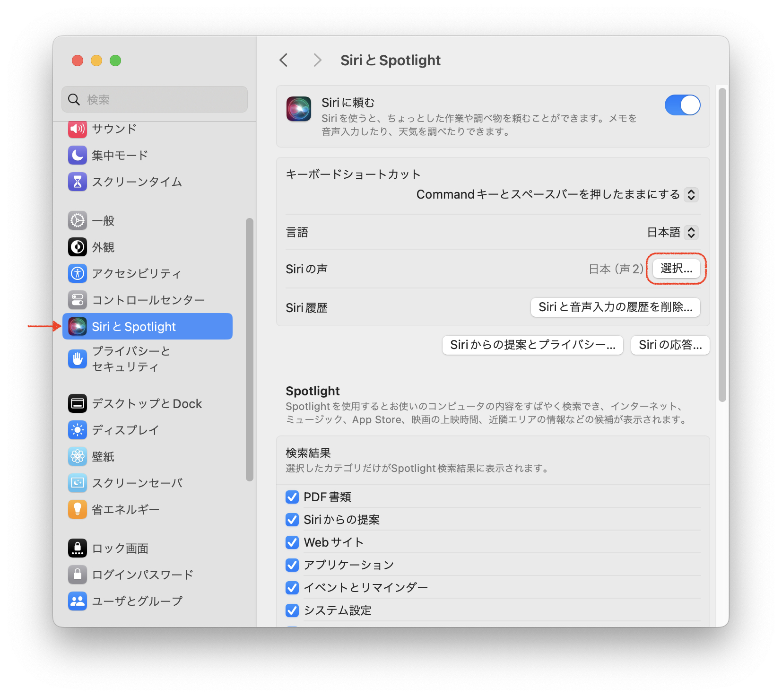The width and height of the screenshot is (782, 697).
Task: Open コントロールセンター icon
Action: (78, 300)
